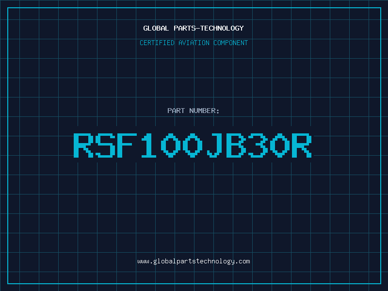This screenshot has height=291, width=388.
Task: Click the PART NUMBER: label
Action: point(193,111)
